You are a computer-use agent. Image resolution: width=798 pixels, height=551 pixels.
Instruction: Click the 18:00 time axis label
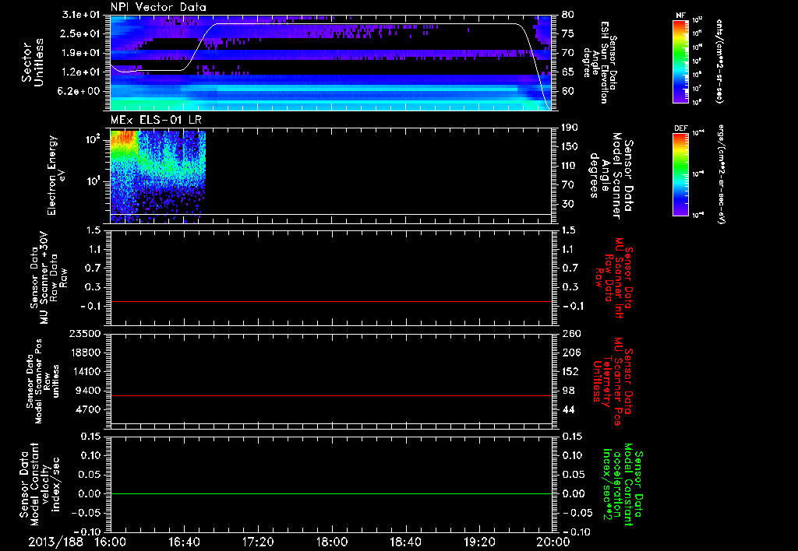click(332, 542)
